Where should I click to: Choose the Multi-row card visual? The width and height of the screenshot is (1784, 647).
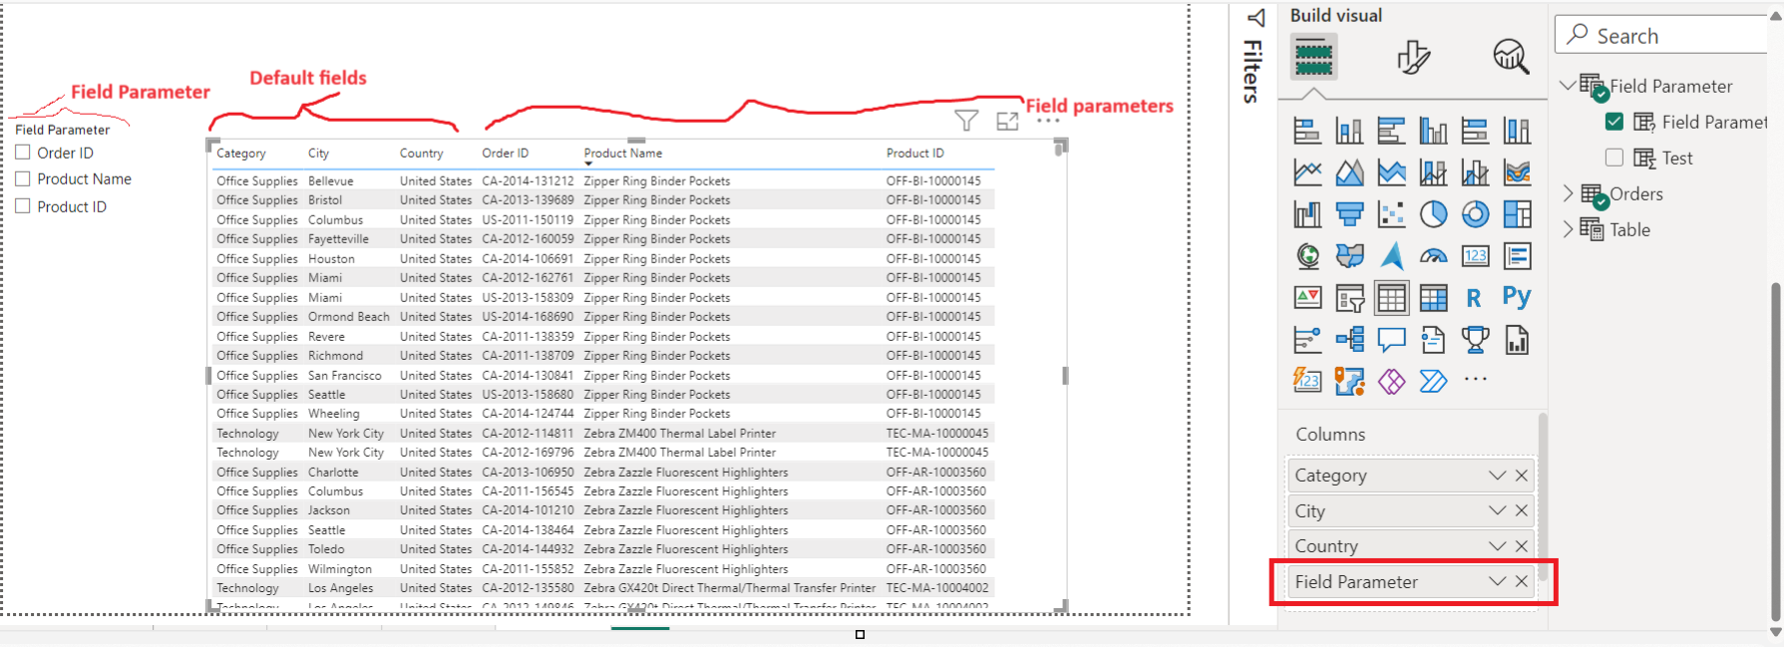tap(1517, 256)
